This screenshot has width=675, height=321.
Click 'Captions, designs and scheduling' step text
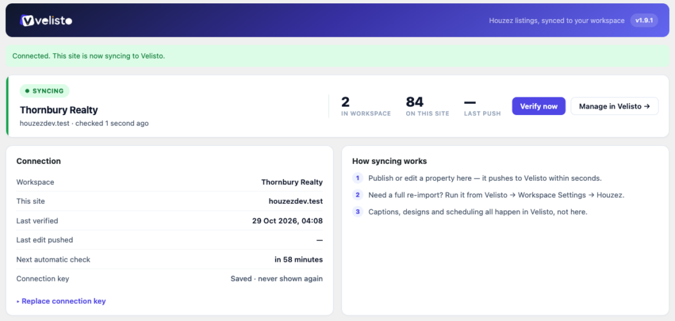pos(478,212)
